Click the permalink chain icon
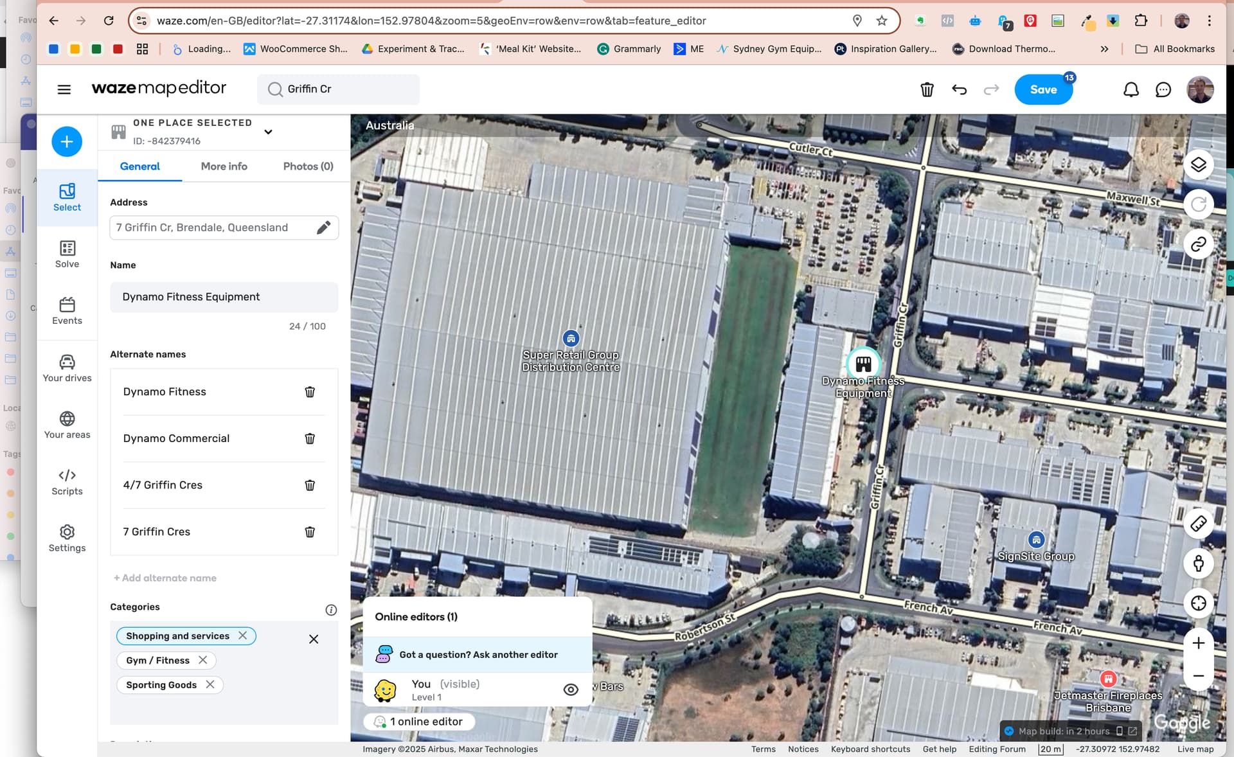1234x757 pixels. (1198, 244)
